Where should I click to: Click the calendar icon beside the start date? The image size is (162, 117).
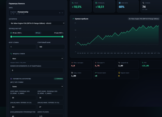(x=11, y=33)
